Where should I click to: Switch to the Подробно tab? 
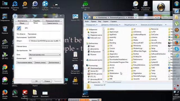click(37, 21)
